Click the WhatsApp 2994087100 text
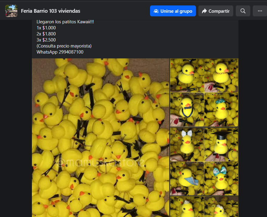The width and height of the screenshot is (267, 217). pos(60,52)
